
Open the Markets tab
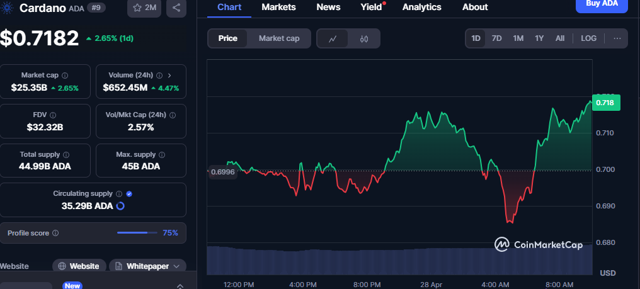(x=279, y=8)
